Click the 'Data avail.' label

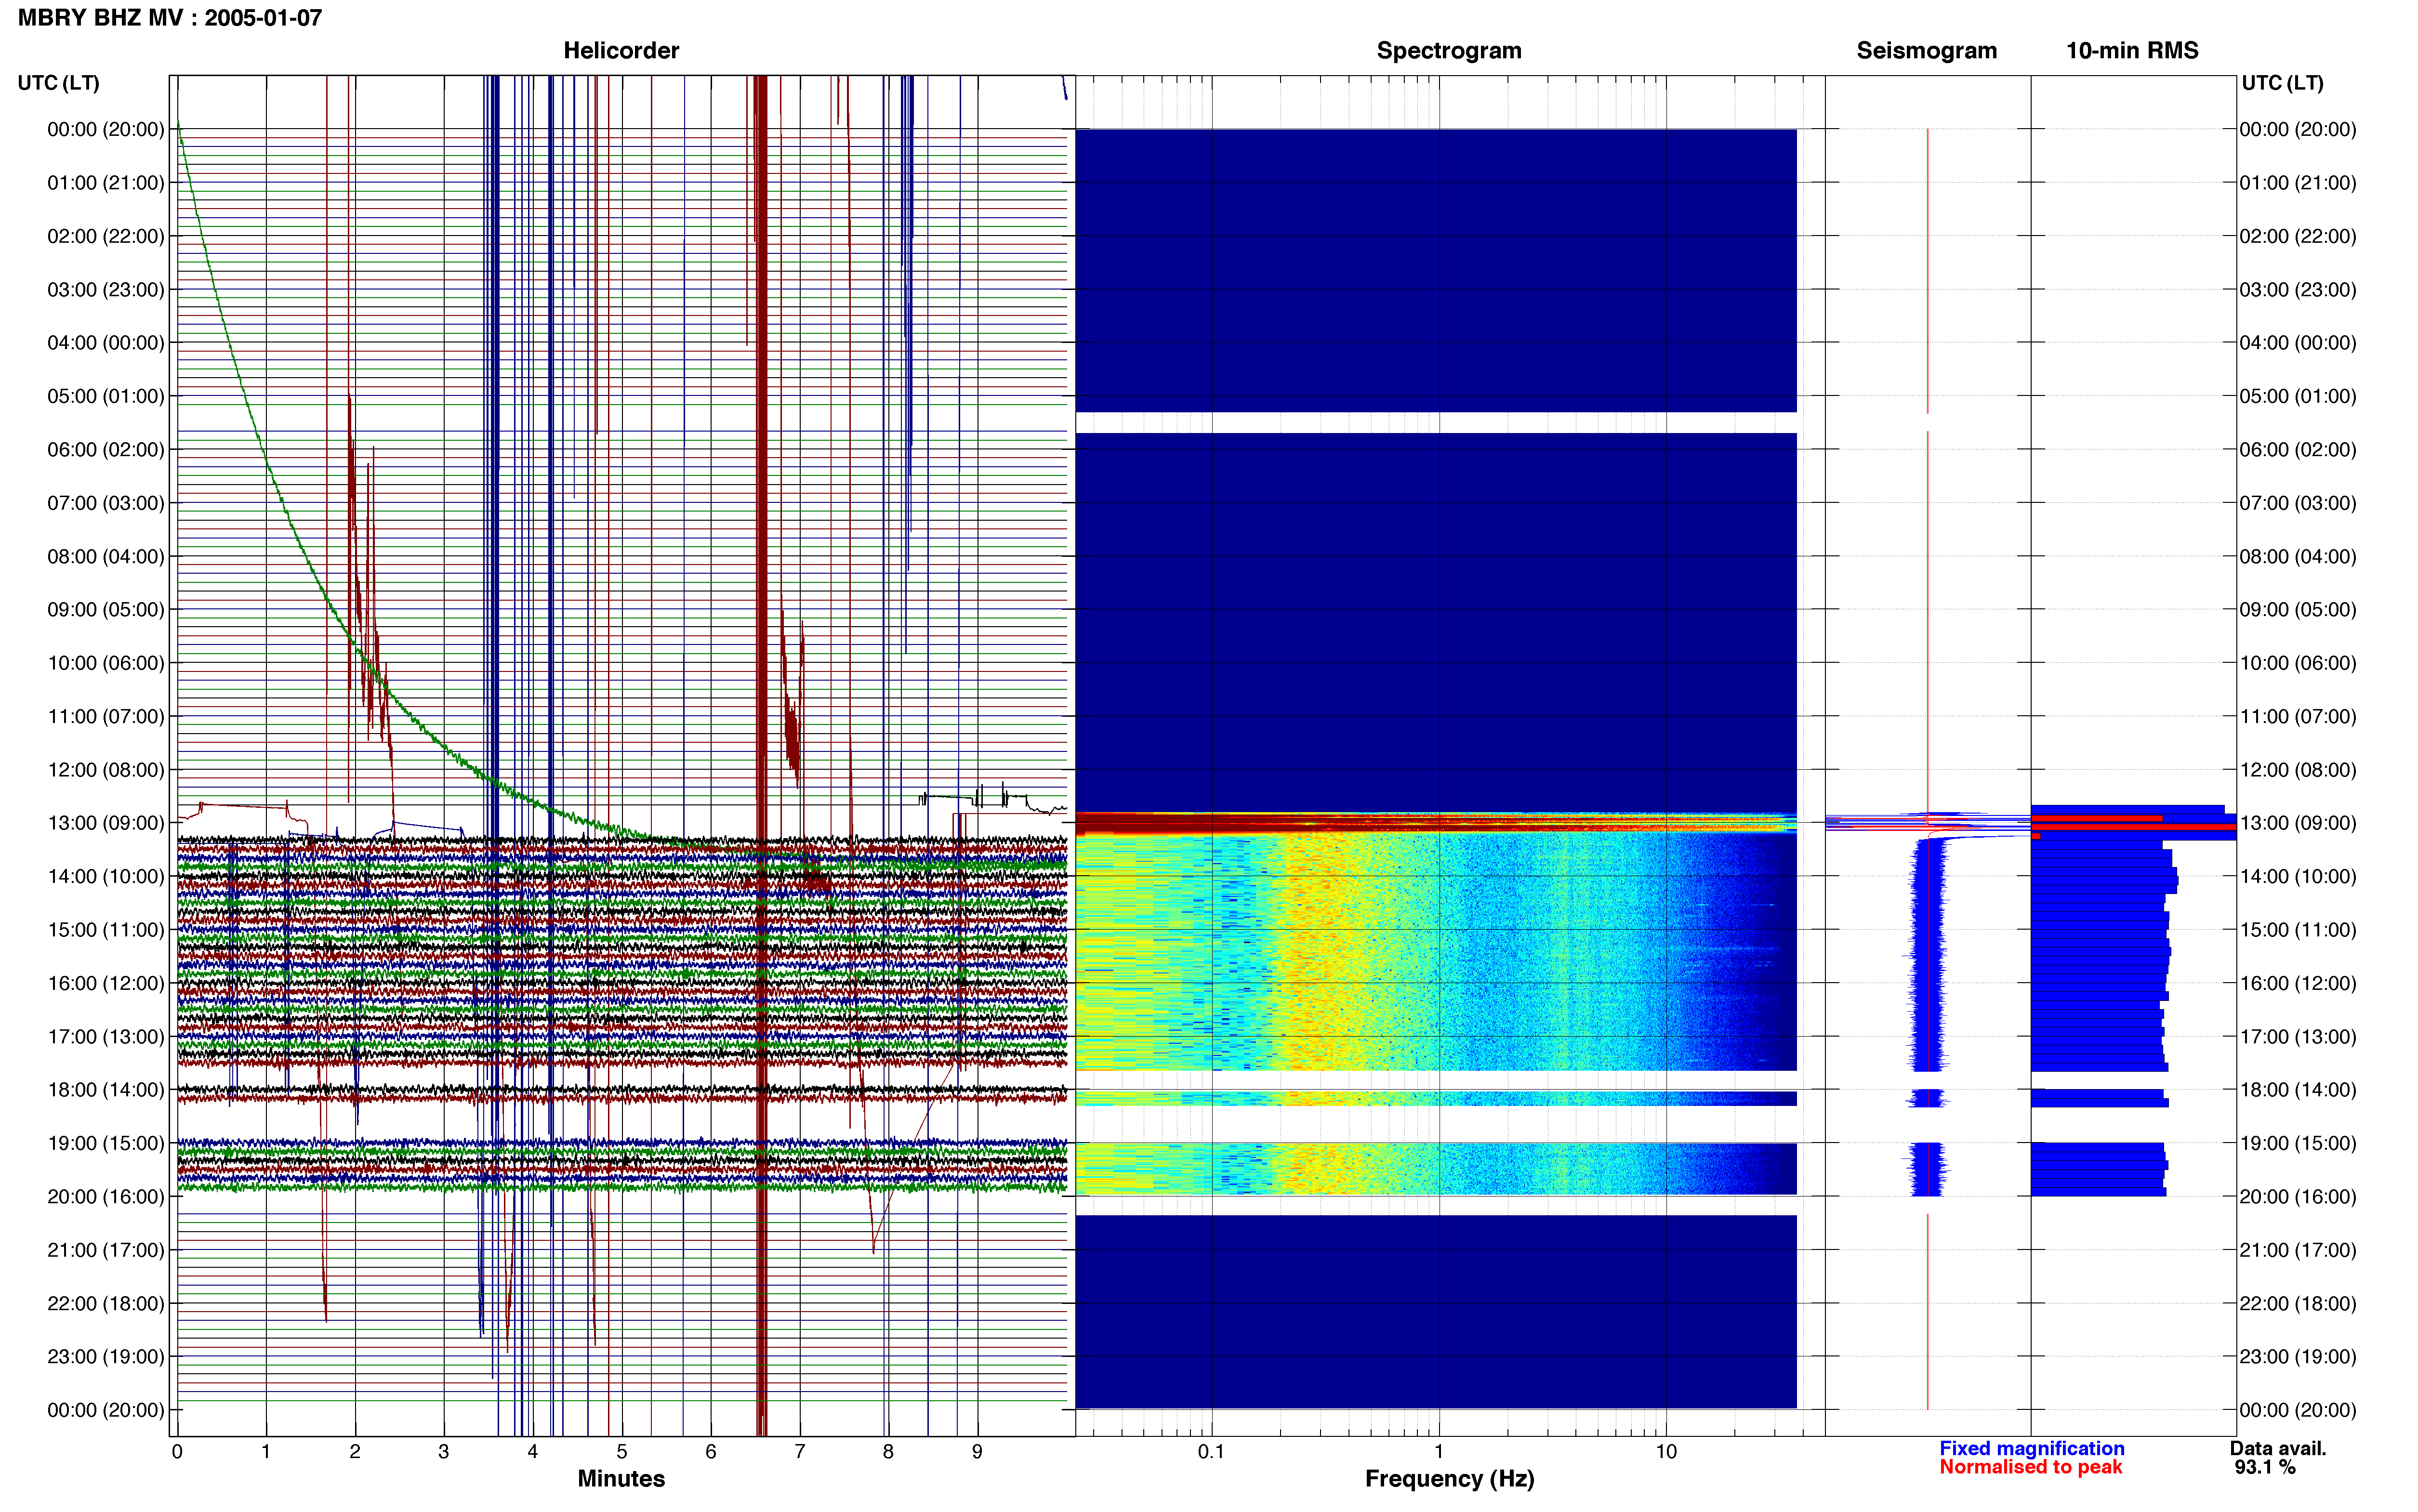click(2278, 1448)
